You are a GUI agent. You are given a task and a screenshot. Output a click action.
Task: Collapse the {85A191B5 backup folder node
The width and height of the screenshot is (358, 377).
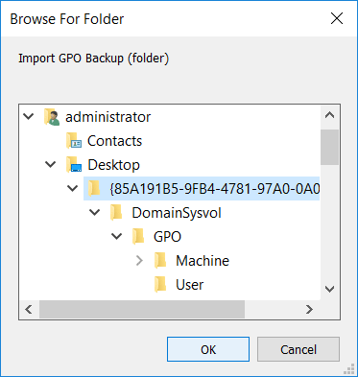click(x=73, y=188)
